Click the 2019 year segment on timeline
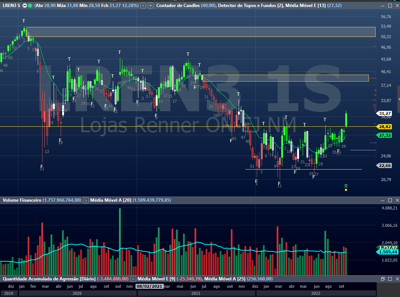 [x=9, y=293]
